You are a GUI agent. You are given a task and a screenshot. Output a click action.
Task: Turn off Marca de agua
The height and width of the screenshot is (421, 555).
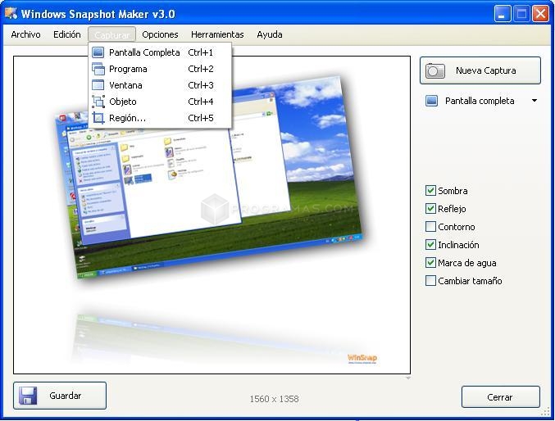[430, 263]
